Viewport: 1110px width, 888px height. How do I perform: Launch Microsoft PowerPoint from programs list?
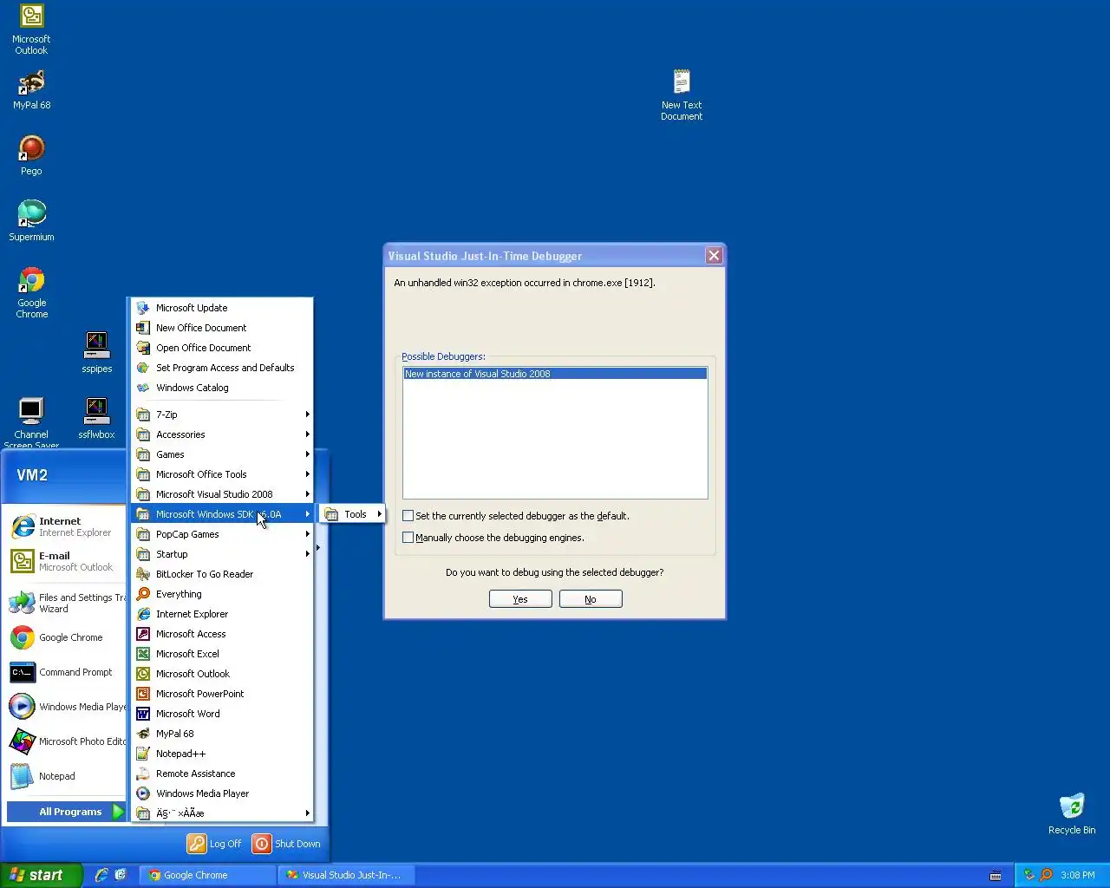221,694
